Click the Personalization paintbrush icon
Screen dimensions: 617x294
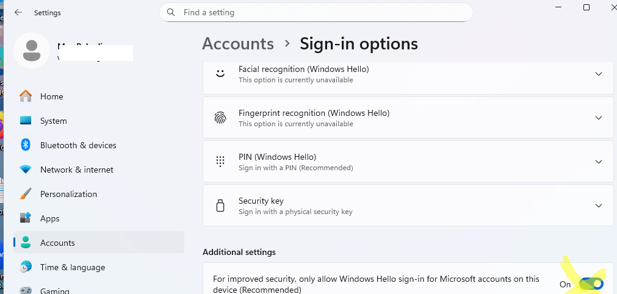26,194
